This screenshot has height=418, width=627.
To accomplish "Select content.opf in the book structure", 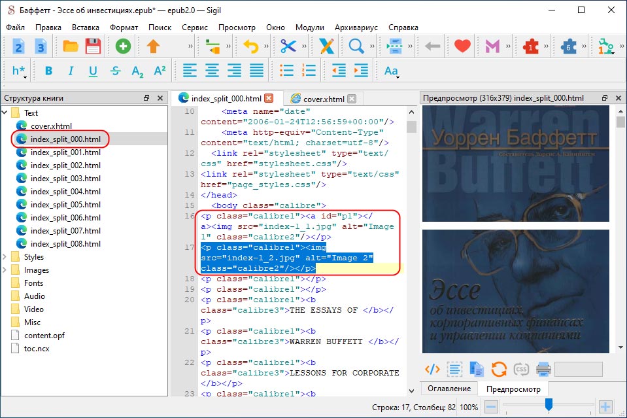I will pos(44,335).
